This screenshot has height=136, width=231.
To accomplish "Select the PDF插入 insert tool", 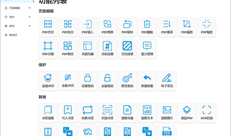I will [x=87, y=27].
